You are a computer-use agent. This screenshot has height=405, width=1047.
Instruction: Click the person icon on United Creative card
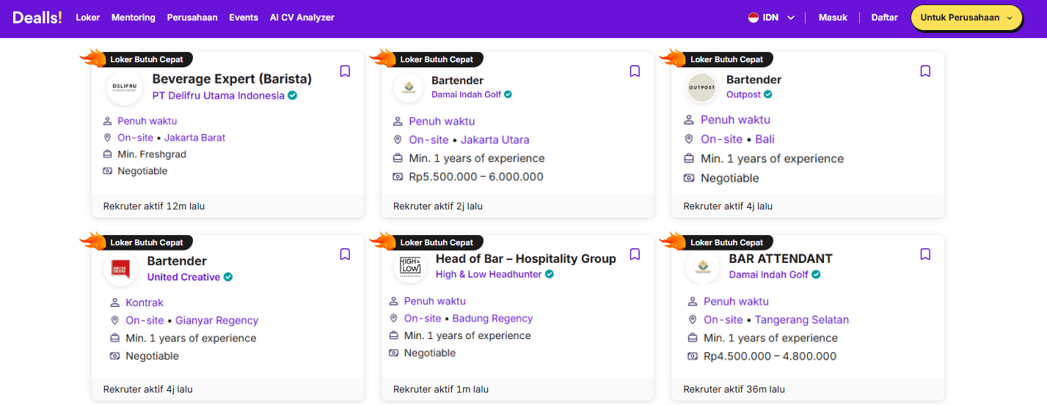click(114, 302)
